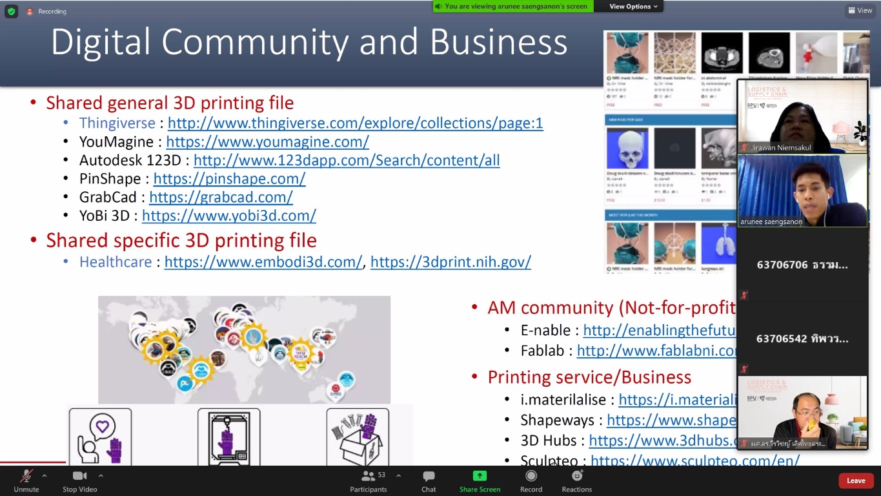
Task: Select arunee saengsanon's video tile
Action: (802, 191)
